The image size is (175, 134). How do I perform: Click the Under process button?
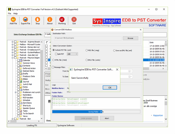(86, 118)
